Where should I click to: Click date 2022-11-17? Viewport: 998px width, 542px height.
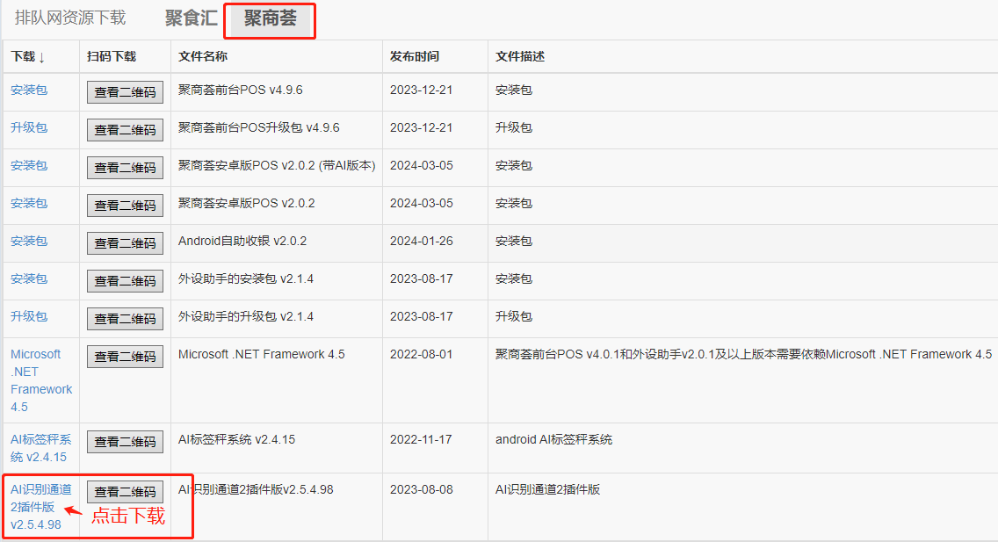(422, 439)
